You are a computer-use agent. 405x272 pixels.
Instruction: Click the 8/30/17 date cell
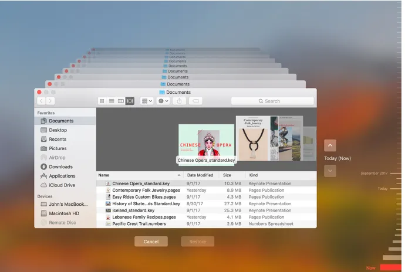(x=195, y=203)
